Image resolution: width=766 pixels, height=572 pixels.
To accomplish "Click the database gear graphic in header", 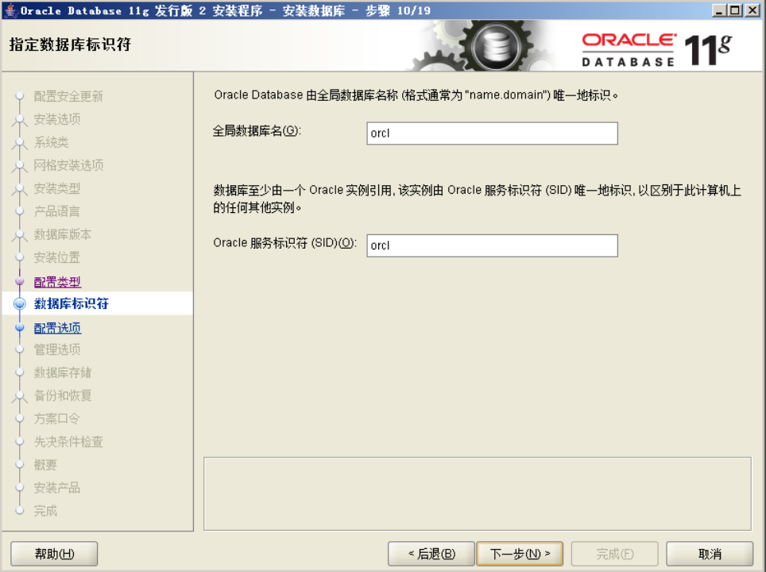I will point(495,47).
